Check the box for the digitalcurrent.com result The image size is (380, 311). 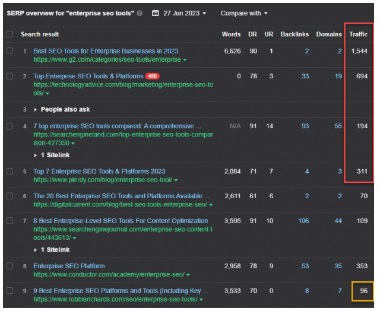click(10, 196)
